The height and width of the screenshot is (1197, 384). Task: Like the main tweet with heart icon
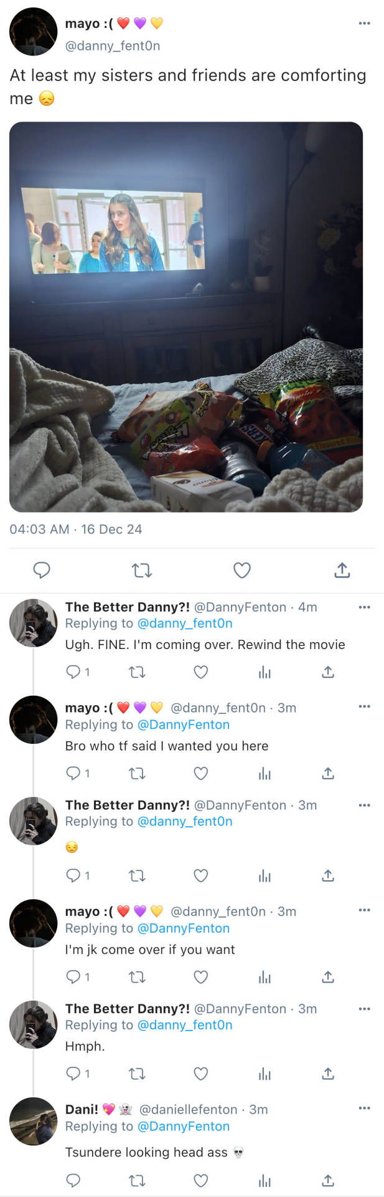[241, 570]
